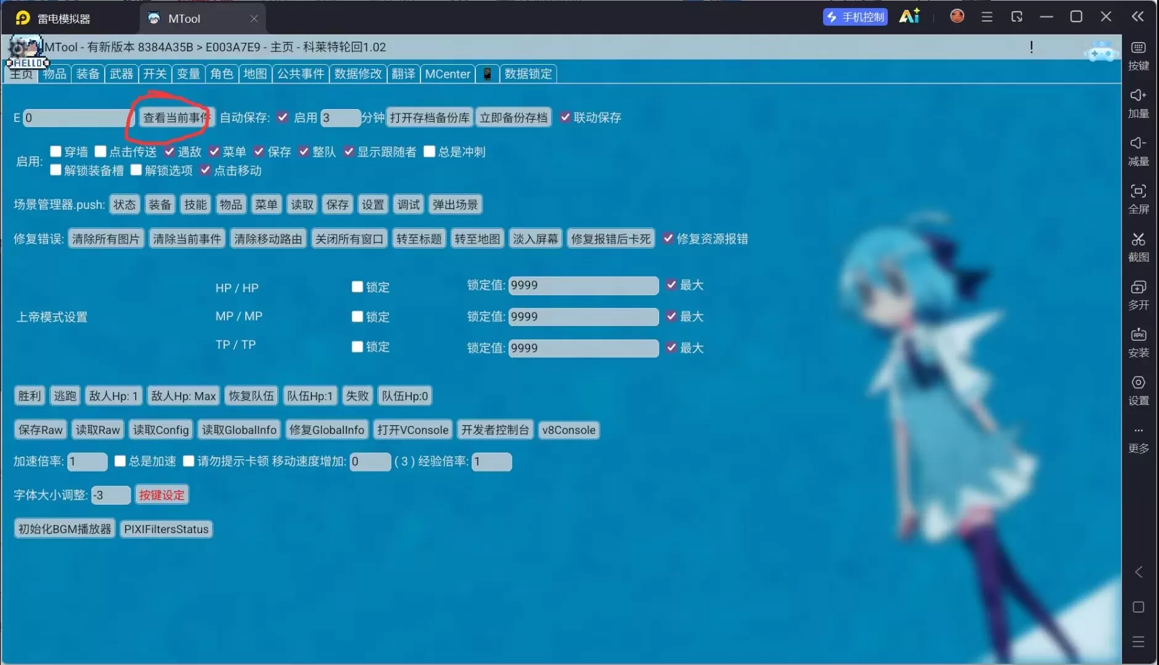Toggle the 遇敌 encounter checkbox
1159x665 pixels.
pyautogui.click(x=170, y=151)
